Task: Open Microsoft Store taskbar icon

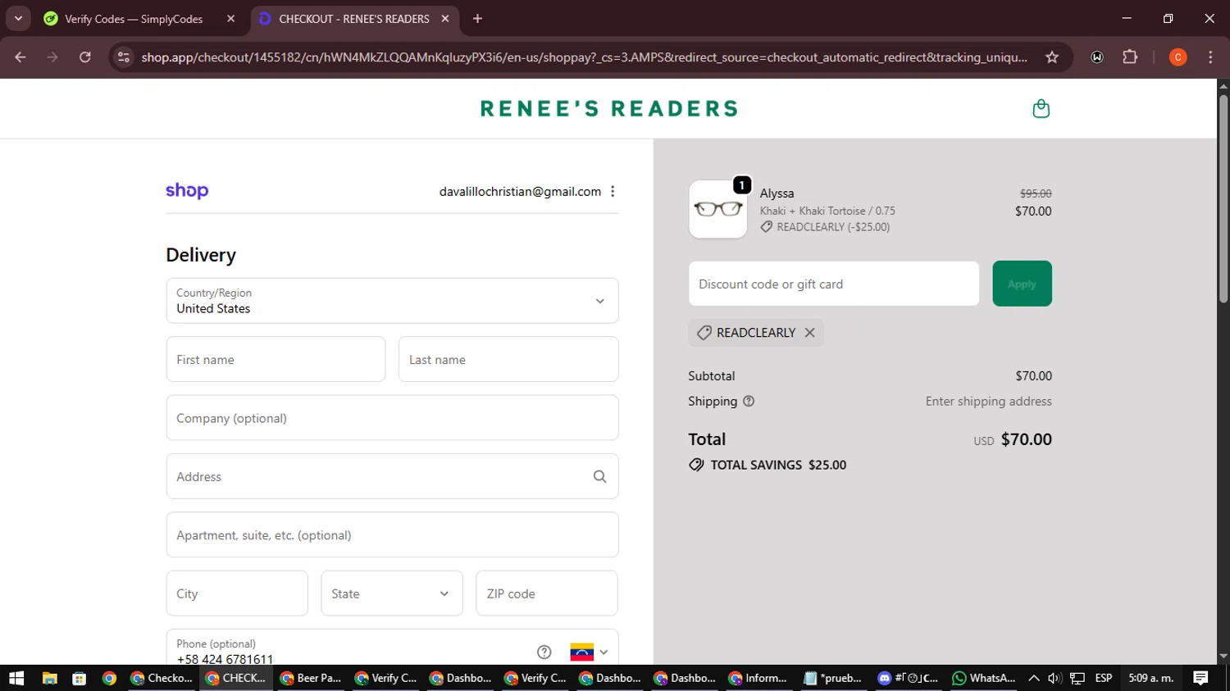Action: point(80,678)
